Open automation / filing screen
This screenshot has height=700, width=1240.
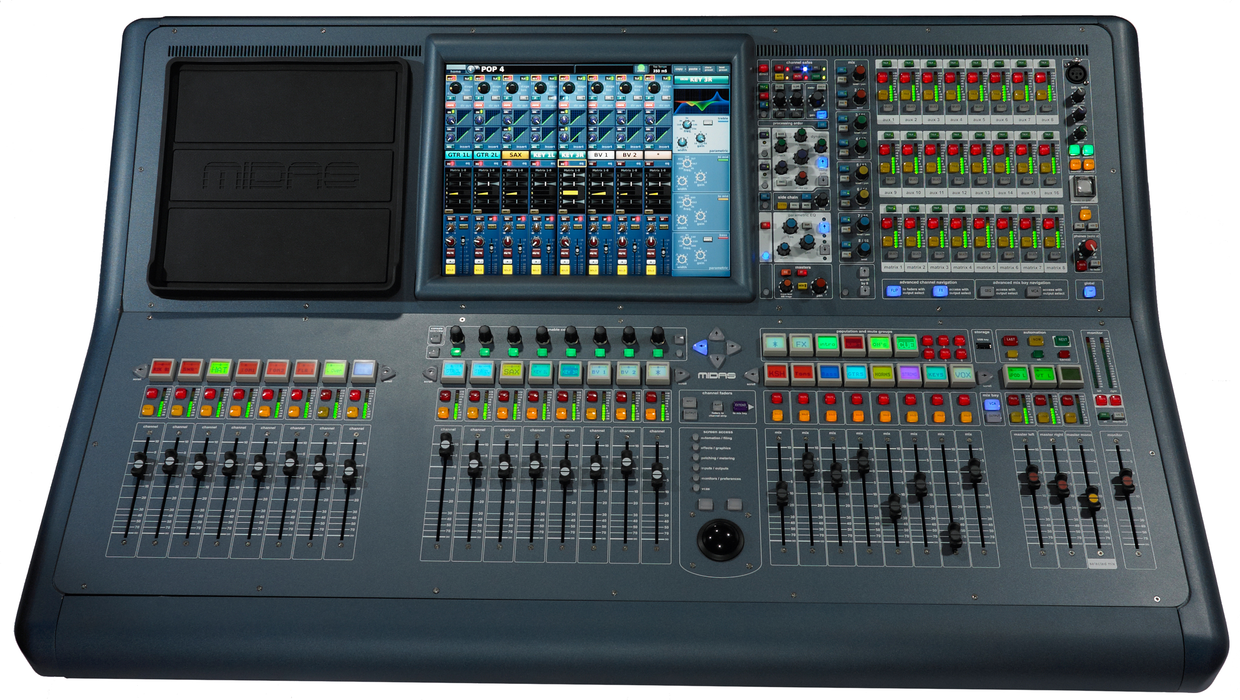click(696, 437)
